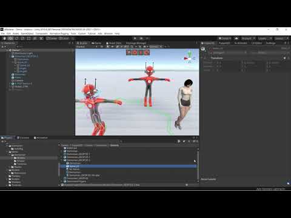Screen dimensions: 291x218
Task: Select the Scale tool
Action: 22,38
